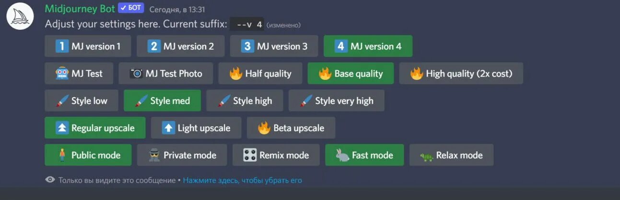The image size is (620, 200).
Task: Choose Half quality setting
Action: click(x=260, y=73)
